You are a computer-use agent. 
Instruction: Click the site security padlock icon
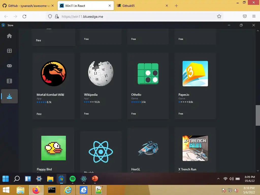click(x=57, y=16)
